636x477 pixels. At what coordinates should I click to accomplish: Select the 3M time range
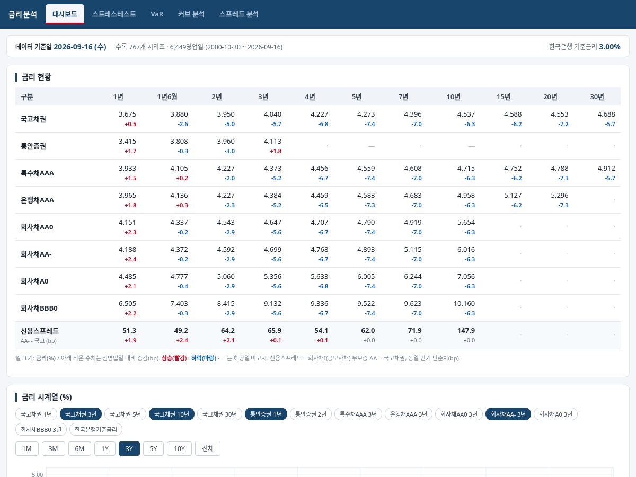[x=54, y=448]
